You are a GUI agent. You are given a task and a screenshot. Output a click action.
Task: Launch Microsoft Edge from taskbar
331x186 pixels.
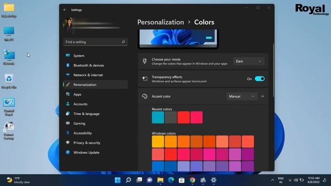[x=171, y=180]
